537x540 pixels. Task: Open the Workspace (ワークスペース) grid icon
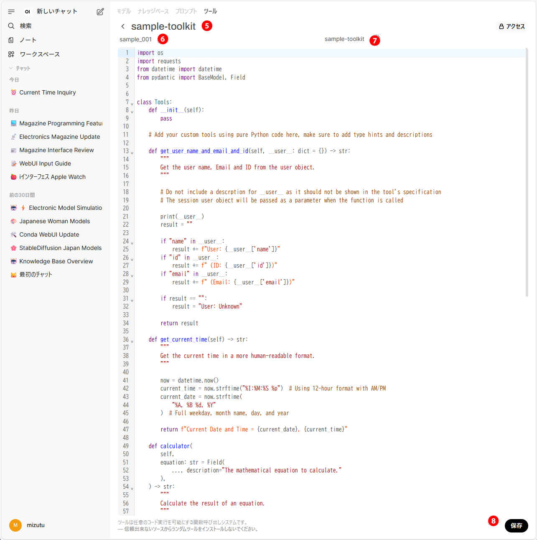tap(11, 54)
